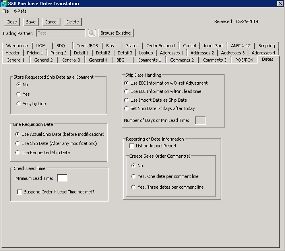Switch to the Order Suspend tab
This screenshot has height=251, width=285.
coord(161,46)
